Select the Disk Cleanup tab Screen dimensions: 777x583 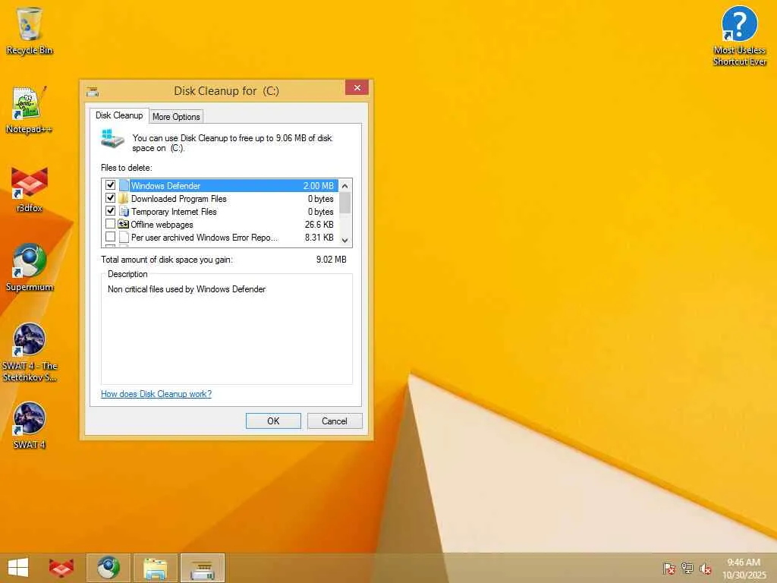[x=119, y=115]
